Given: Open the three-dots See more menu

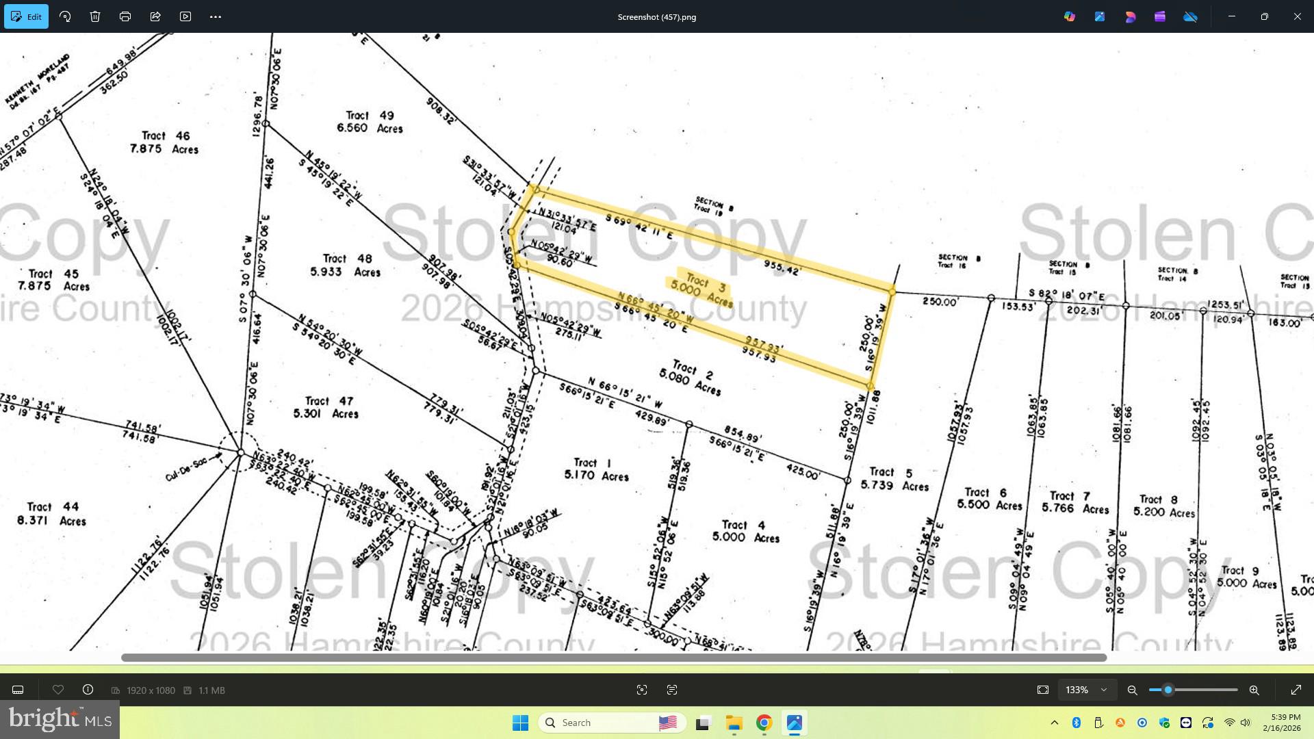Looking at the screenshot, I should 216,16.
